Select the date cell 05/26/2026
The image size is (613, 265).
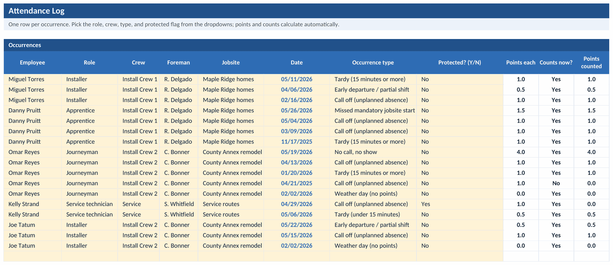click(x=297, y=110)
